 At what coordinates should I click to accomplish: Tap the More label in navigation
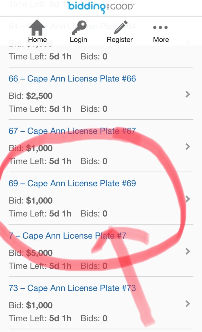(161, 40)
